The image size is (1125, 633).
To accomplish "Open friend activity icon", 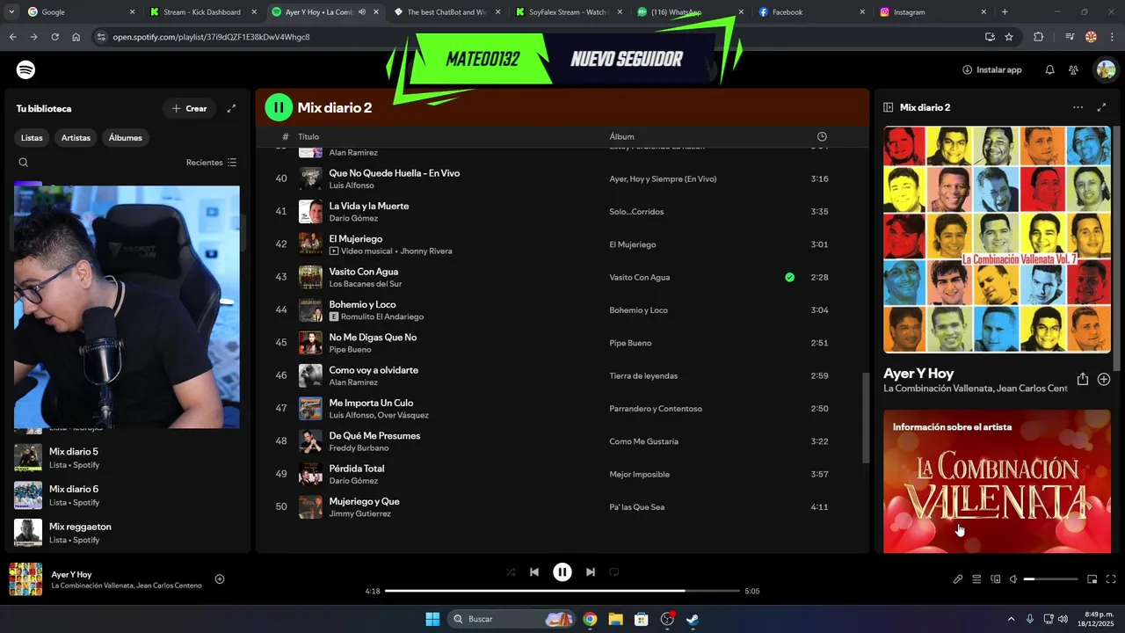I will coord(1073,69).
